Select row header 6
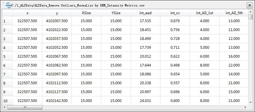255x112 pixels. (x=7, y=65)
